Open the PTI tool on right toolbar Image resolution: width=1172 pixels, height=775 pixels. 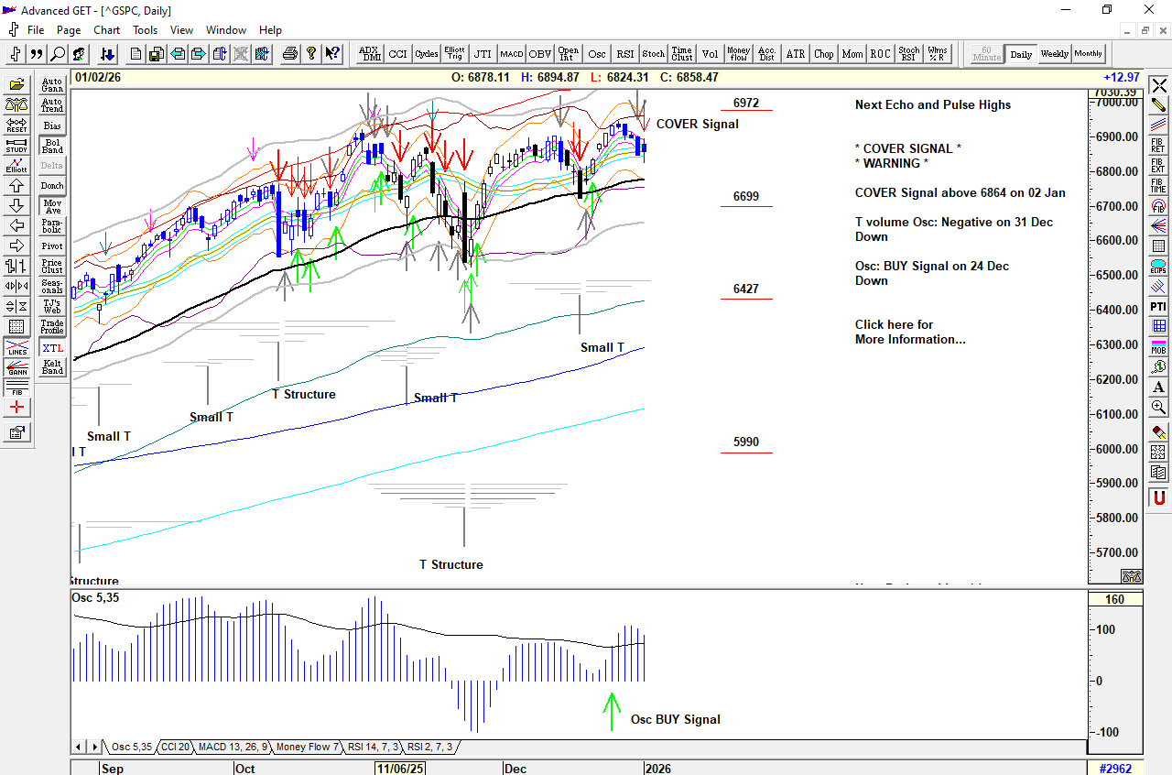point(1158,306)
